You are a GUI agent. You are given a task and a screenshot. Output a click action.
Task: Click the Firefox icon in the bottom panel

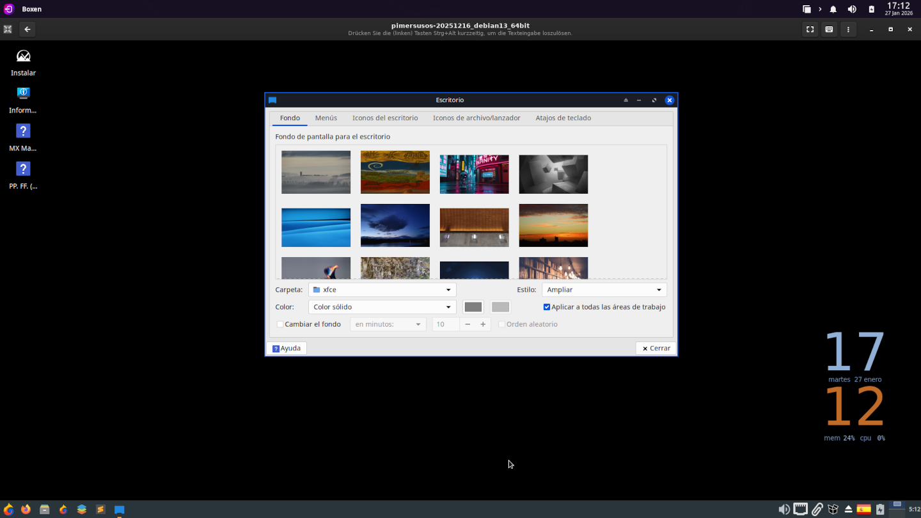point(26,510)
